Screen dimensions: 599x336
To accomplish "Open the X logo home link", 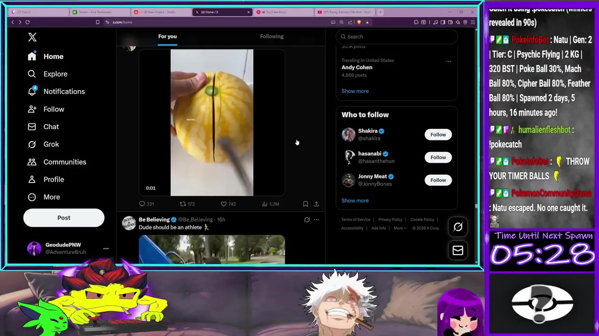I will click(x=32, y=37).
